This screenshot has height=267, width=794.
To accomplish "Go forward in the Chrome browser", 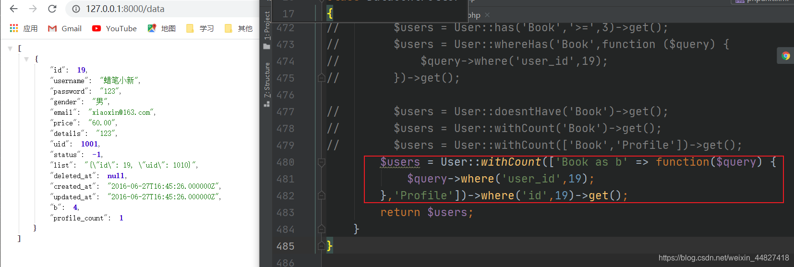I will (33, 9).
